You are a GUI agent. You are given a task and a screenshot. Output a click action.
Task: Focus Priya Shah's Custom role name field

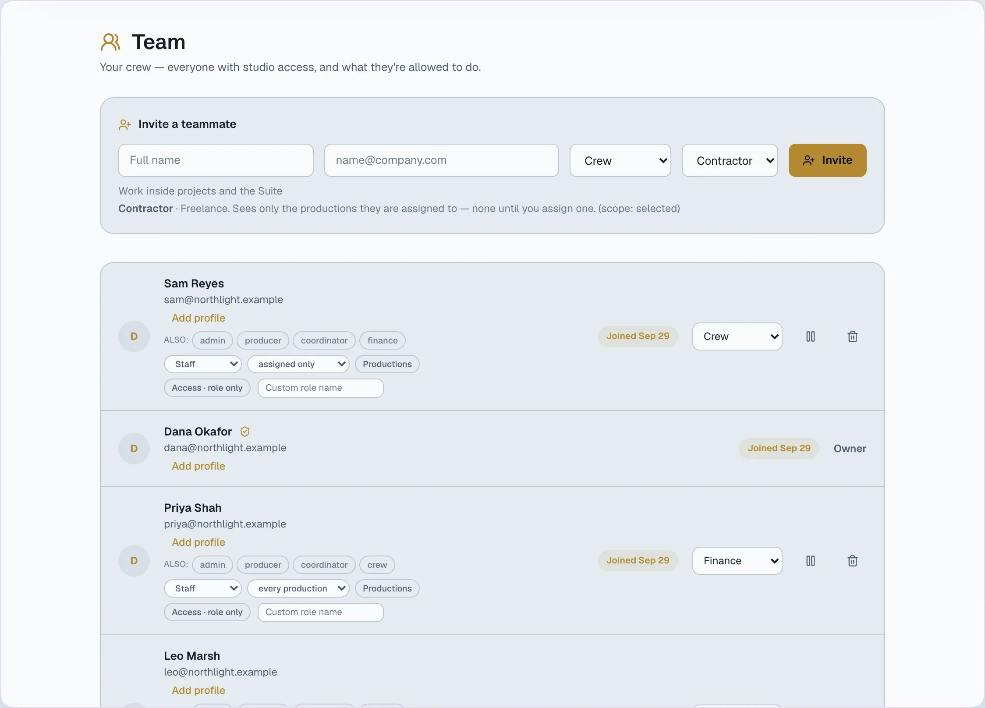321,612
